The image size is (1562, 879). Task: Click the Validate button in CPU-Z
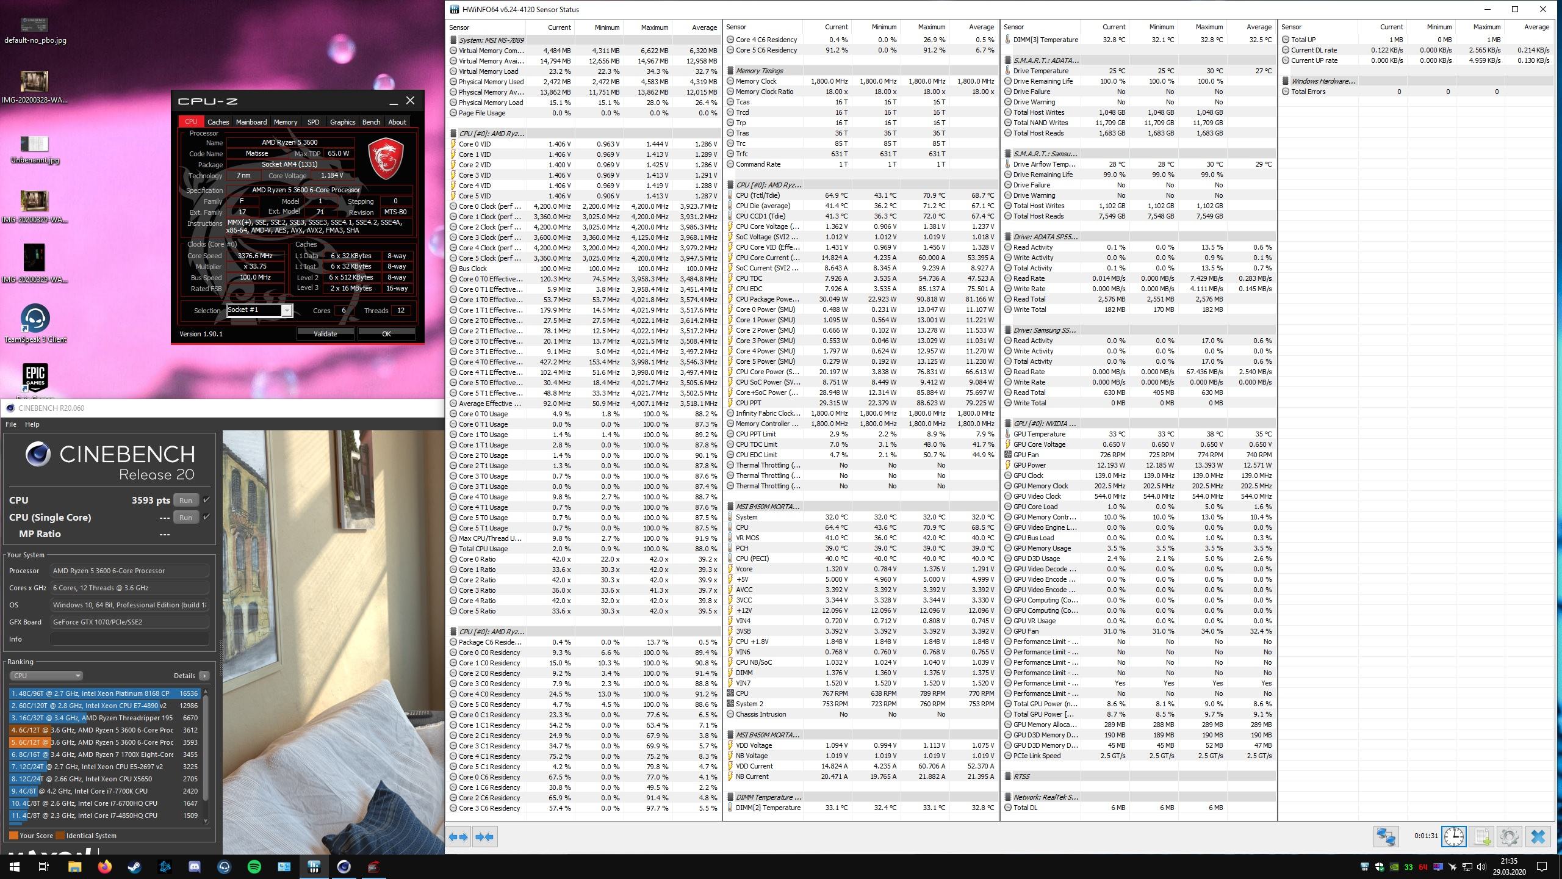click(x=325, y=334)
